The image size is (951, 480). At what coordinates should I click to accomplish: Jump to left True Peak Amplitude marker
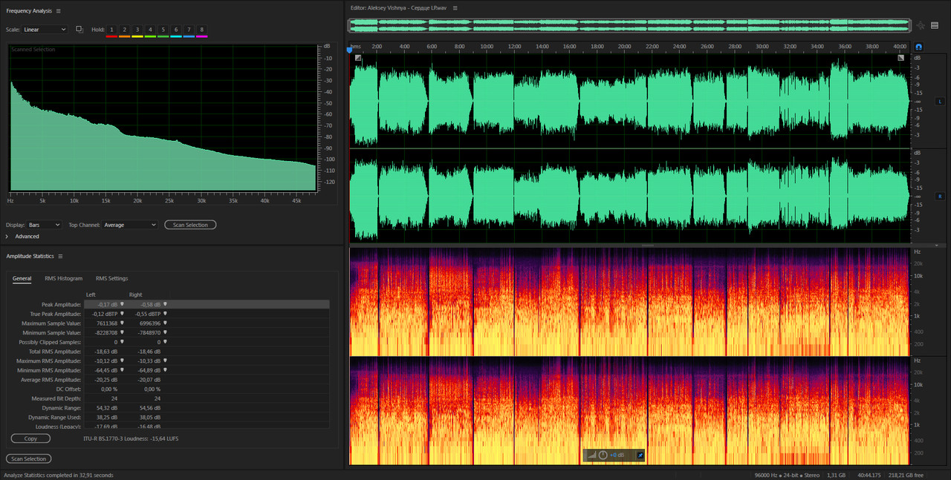[x=123, y=314]
